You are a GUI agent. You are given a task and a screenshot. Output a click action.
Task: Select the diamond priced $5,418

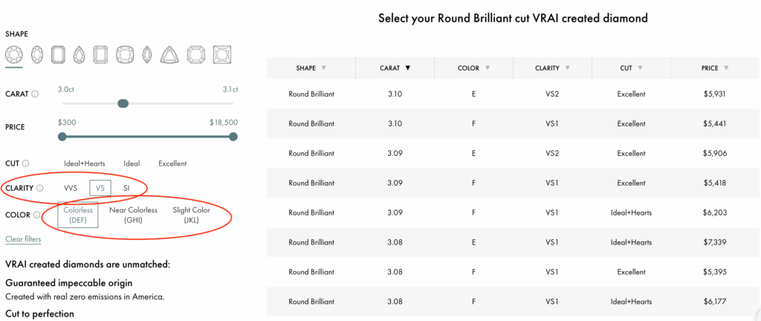pos(513,184)
